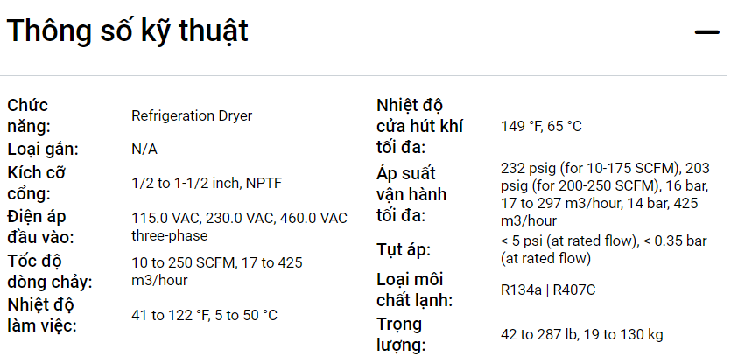Select the Nhiệt độ làm việc label
This screenshot has width=731, height=363.
pos(40,316)
